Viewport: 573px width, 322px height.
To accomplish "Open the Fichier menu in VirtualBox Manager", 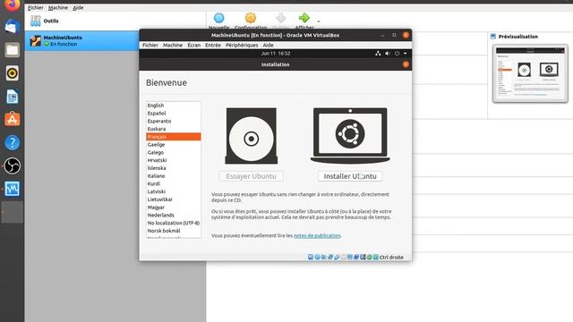I will click(x=36, y=8).
